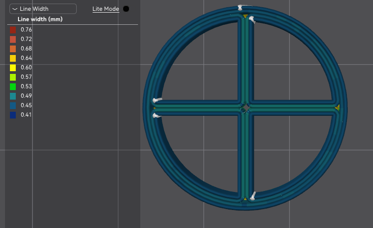
Task: Click the yellow marker on the ring's right side
Action: [x=337, y=108]
